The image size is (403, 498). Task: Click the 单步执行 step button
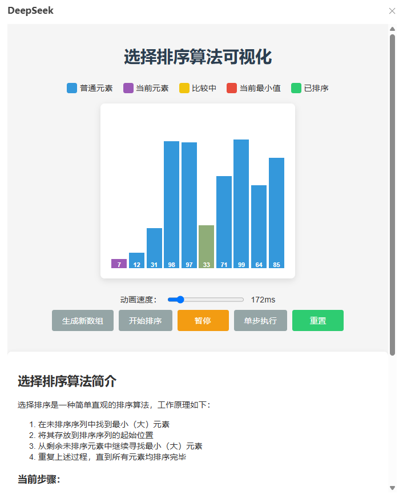260,320
